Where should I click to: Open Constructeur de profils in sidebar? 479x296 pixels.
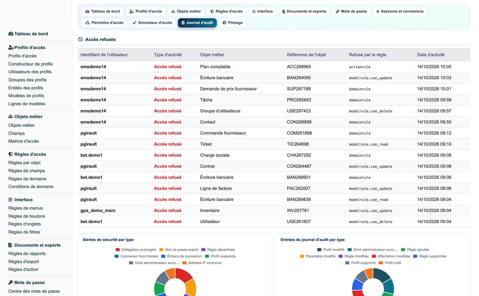coord(30,64)
